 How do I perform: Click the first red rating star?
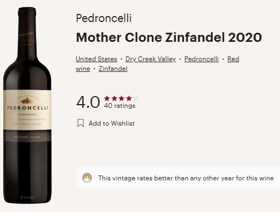click(x=107, y=98)
